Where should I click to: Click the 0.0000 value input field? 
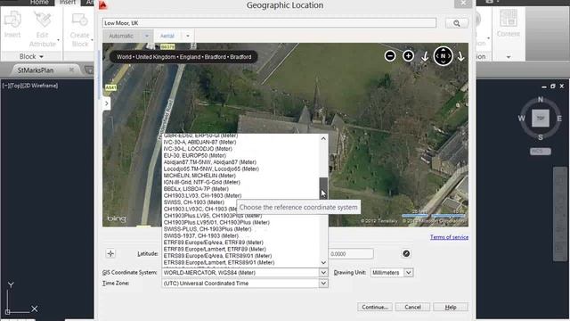(351, 254)
